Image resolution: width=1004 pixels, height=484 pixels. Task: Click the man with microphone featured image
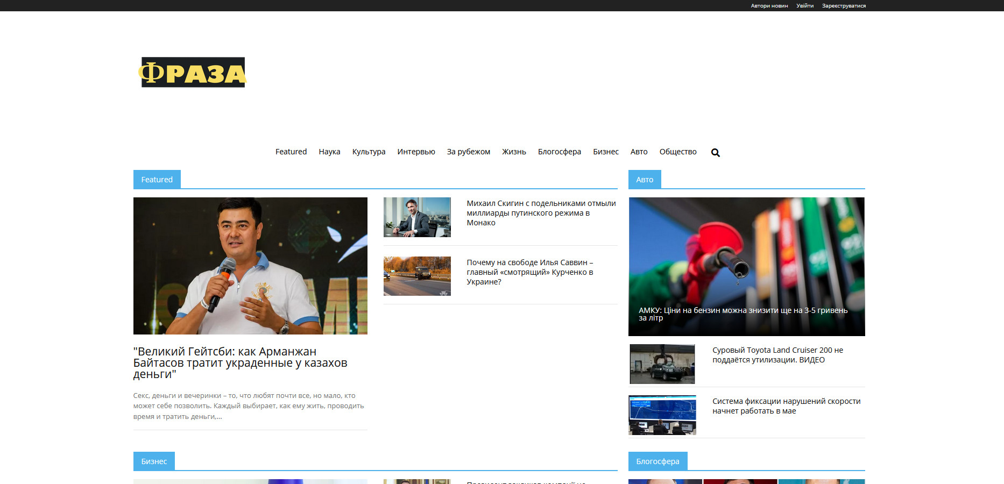click(250, 266)
